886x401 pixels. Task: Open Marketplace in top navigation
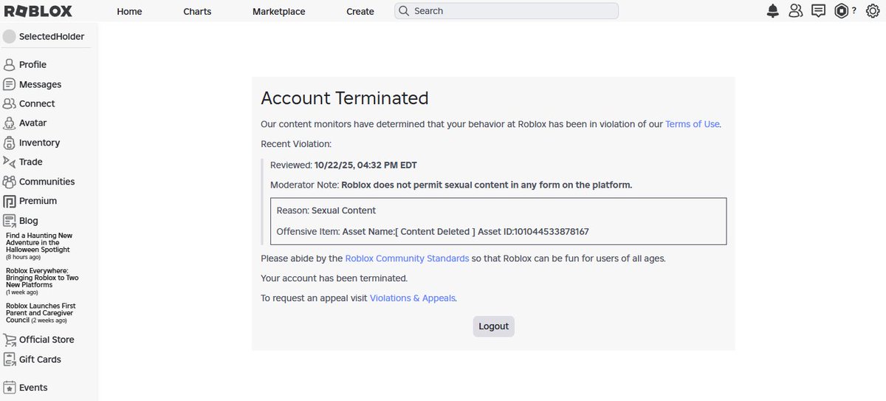point(278,11)
